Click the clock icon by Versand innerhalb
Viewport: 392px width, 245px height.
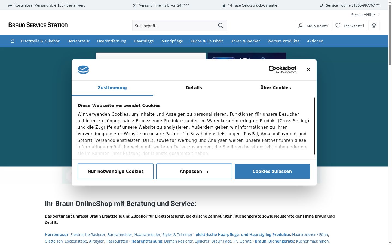coord(134,5)
